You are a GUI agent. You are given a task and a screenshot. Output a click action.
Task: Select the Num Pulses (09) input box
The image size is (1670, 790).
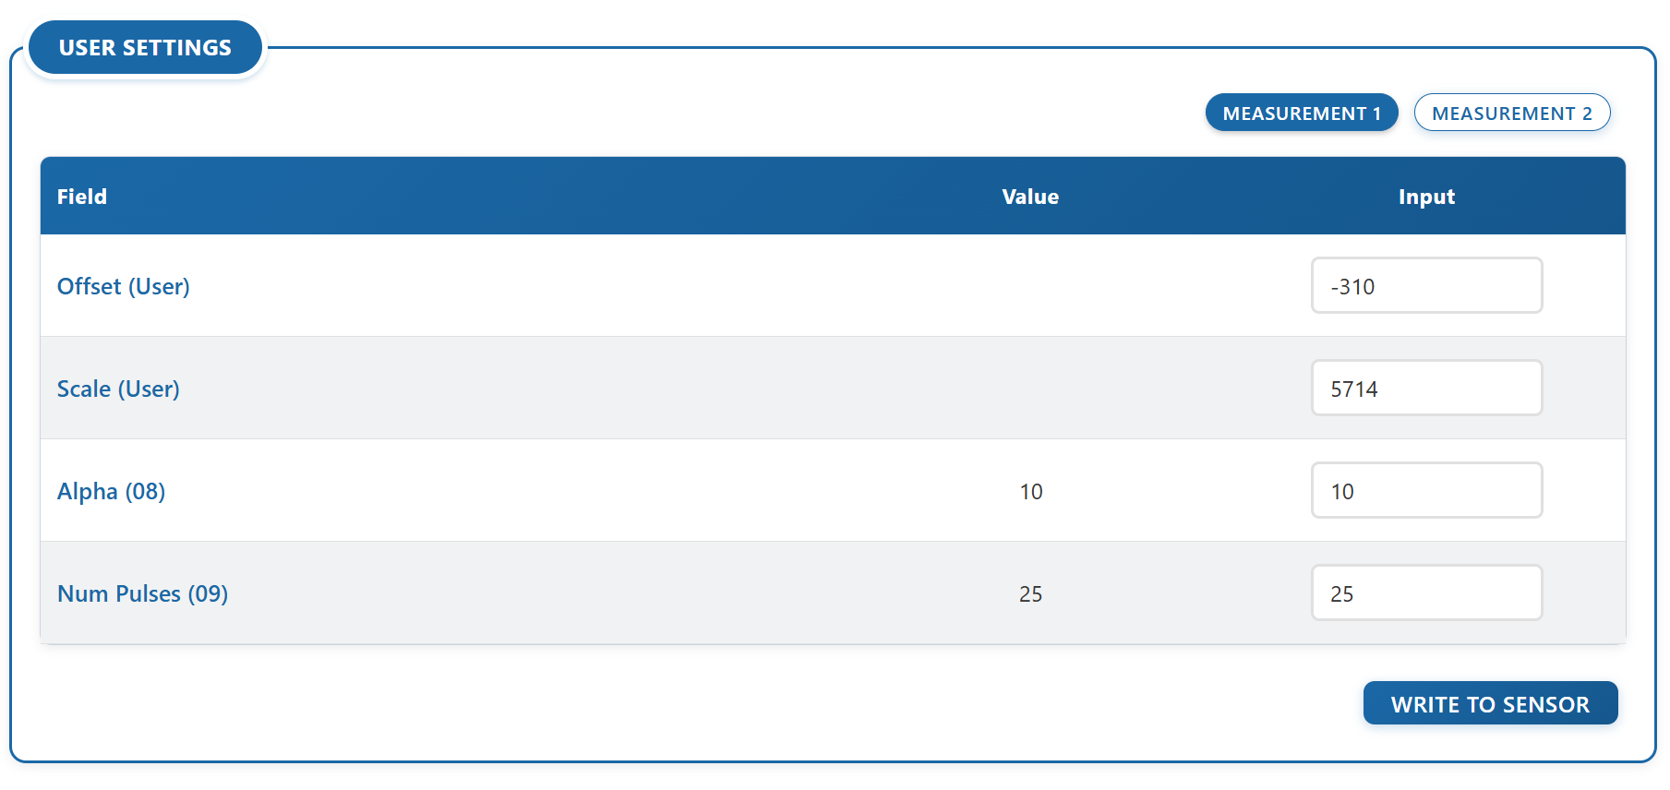click(x=1425, y=593)
